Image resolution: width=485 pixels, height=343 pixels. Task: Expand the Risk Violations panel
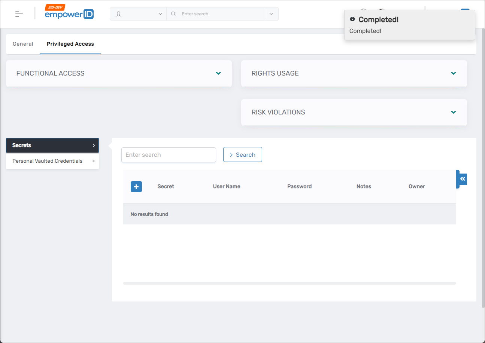tap(454, 112)
